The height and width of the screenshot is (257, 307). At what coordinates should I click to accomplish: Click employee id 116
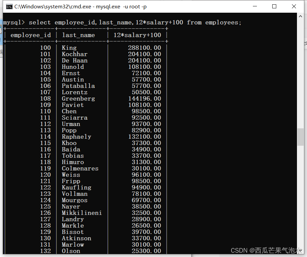tap(45, 149)
